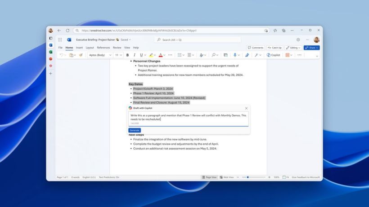Switch to Page View mode
369x207 pixels.
(x=209, y=177)
